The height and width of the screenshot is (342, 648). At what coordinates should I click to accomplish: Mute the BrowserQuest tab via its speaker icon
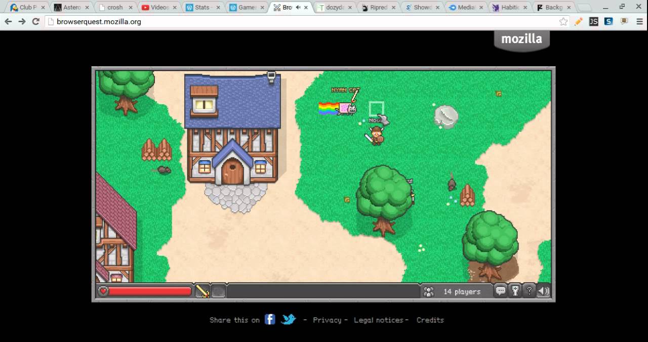click(298, 8)
